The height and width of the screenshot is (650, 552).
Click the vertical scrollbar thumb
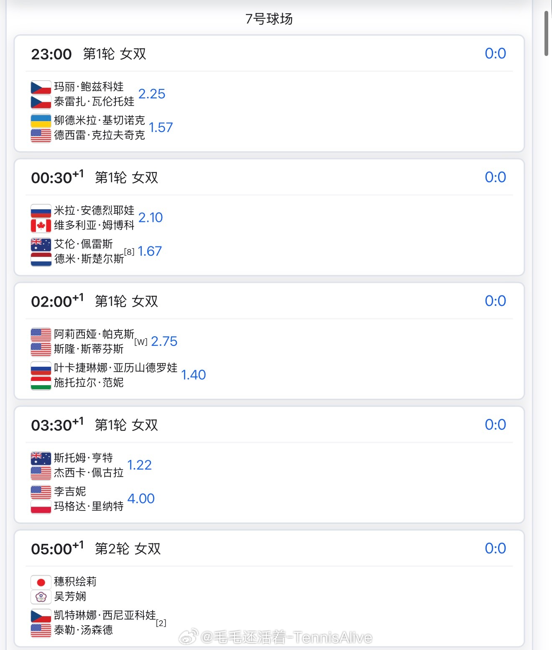(546, 33)
